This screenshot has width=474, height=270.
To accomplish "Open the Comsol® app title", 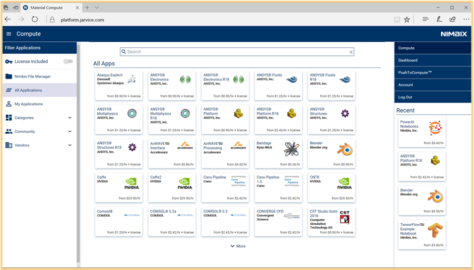I will 105,212.
